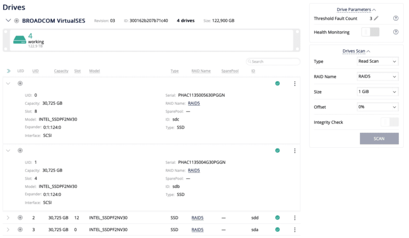Click enclosure ID 300162b207b71c40

click(149, 21)
